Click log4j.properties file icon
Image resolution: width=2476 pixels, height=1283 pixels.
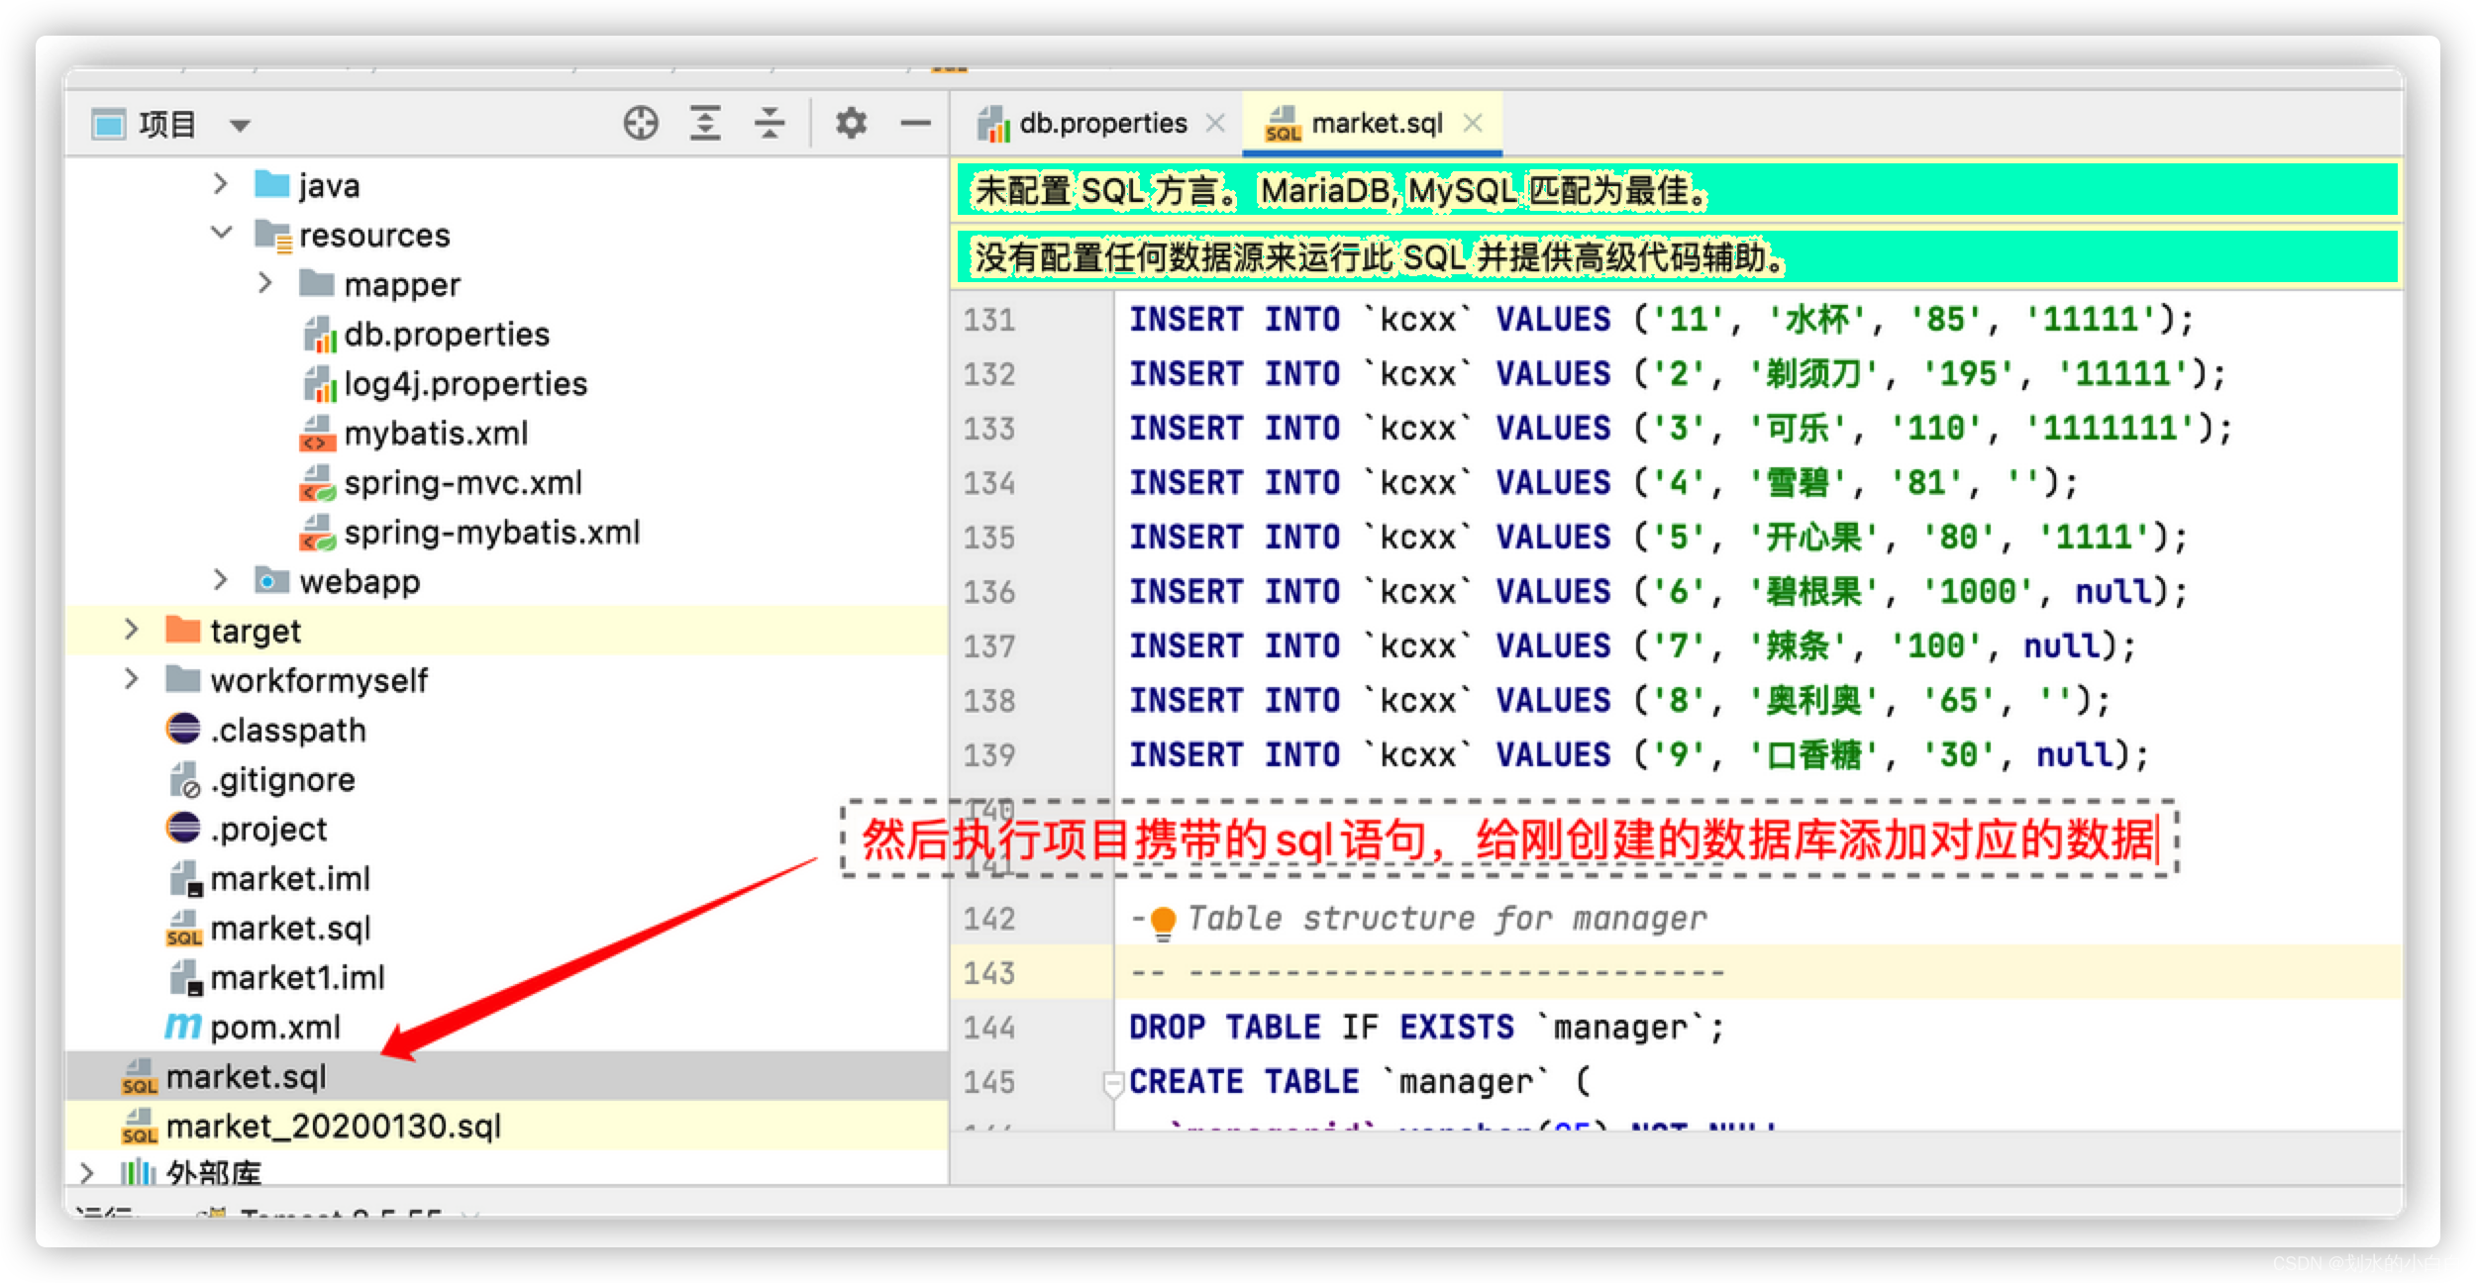[319, 384]
